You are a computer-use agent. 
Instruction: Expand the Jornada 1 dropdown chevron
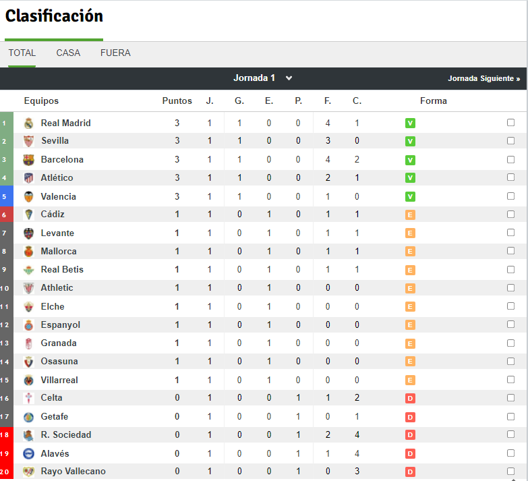click(x=289, y=78)
